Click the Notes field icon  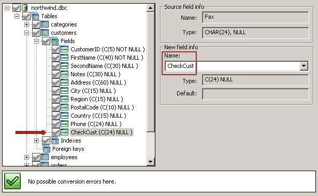(65, 74)
